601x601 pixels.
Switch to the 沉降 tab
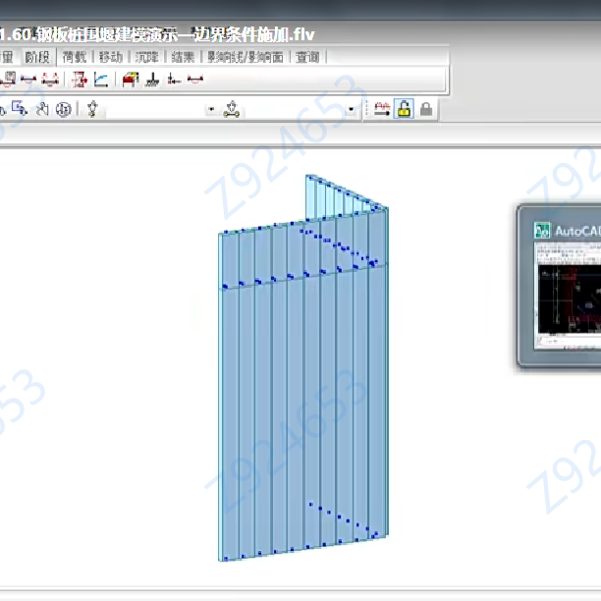tap(146, 57)
